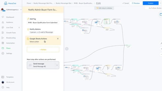Collapse the sidebar with round arrow button
The width and height of the screenshot is (162, 91).
click(67, 49)
